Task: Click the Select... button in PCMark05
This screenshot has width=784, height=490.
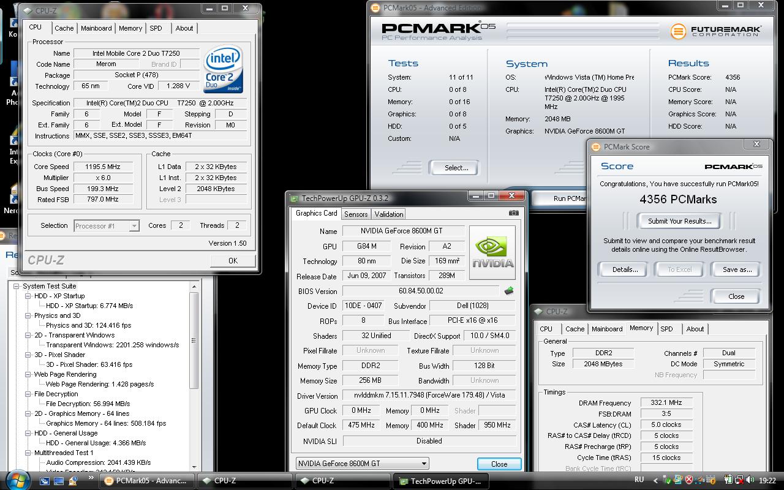Action: [x=456, y=168]
